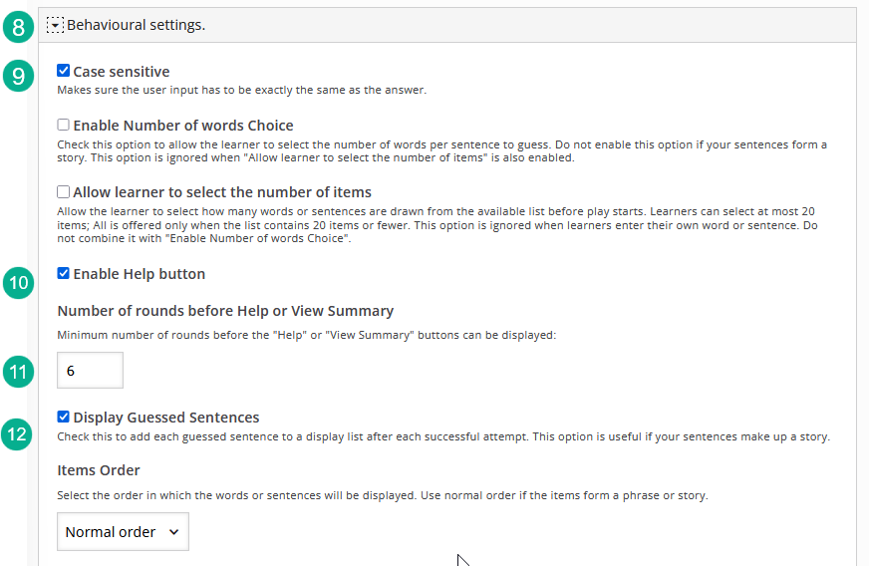Uncheck Display Guessed Sentences
This screenshot has width=869, height=566.
pyautogui.click(x=63, y=417)
